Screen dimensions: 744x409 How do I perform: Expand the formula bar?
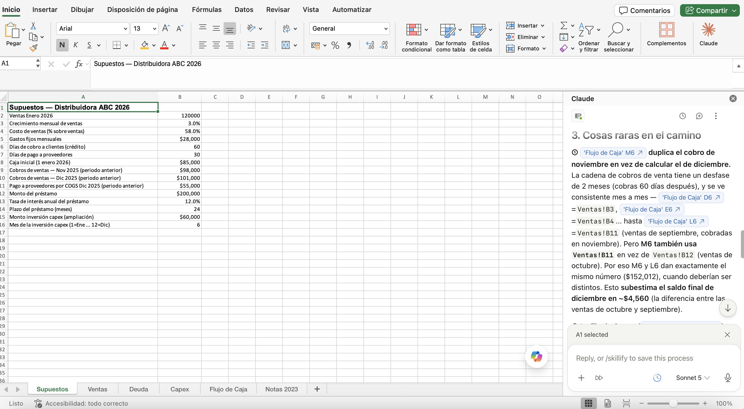click(738, 66)
